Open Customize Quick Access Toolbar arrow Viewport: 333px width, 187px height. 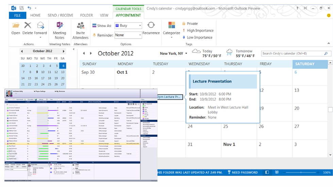pos(35,8)
